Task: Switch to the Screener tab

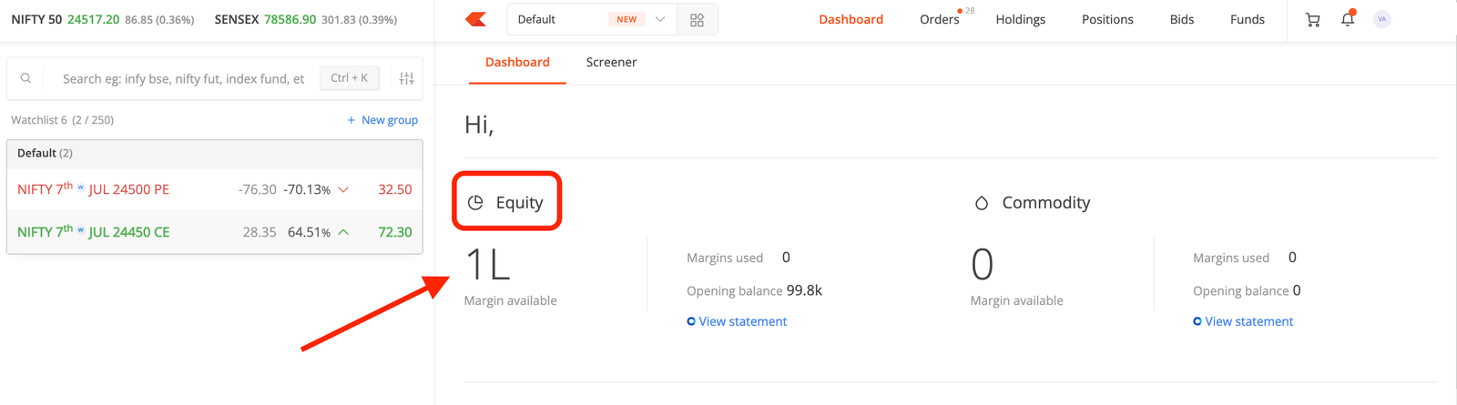Action: tap(611, 62)
